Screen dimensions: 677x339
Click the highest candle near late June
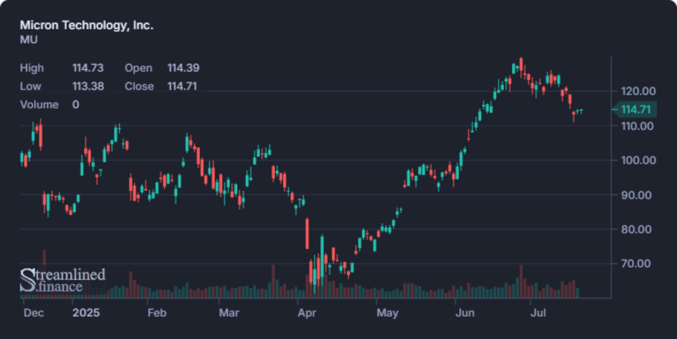point(521,65)
